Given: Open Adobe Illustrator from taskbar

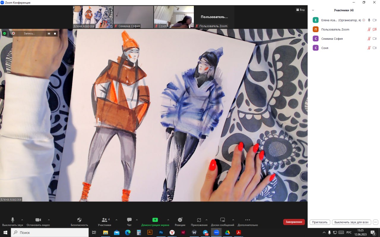Looking at the screenshot, I should 150,232.
